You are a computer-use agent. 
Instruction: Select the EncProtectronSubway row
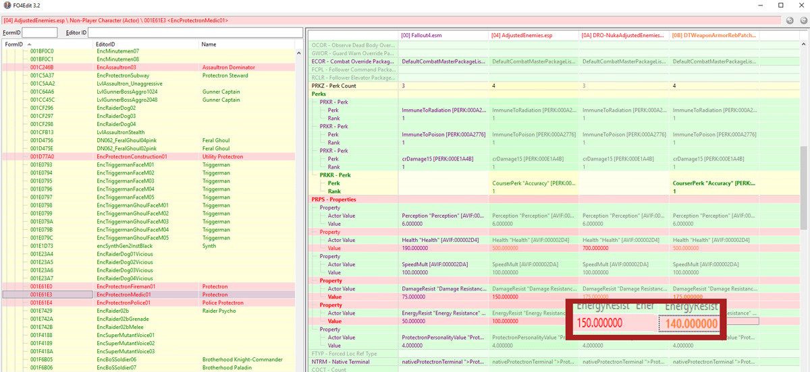tap(149, 75)
